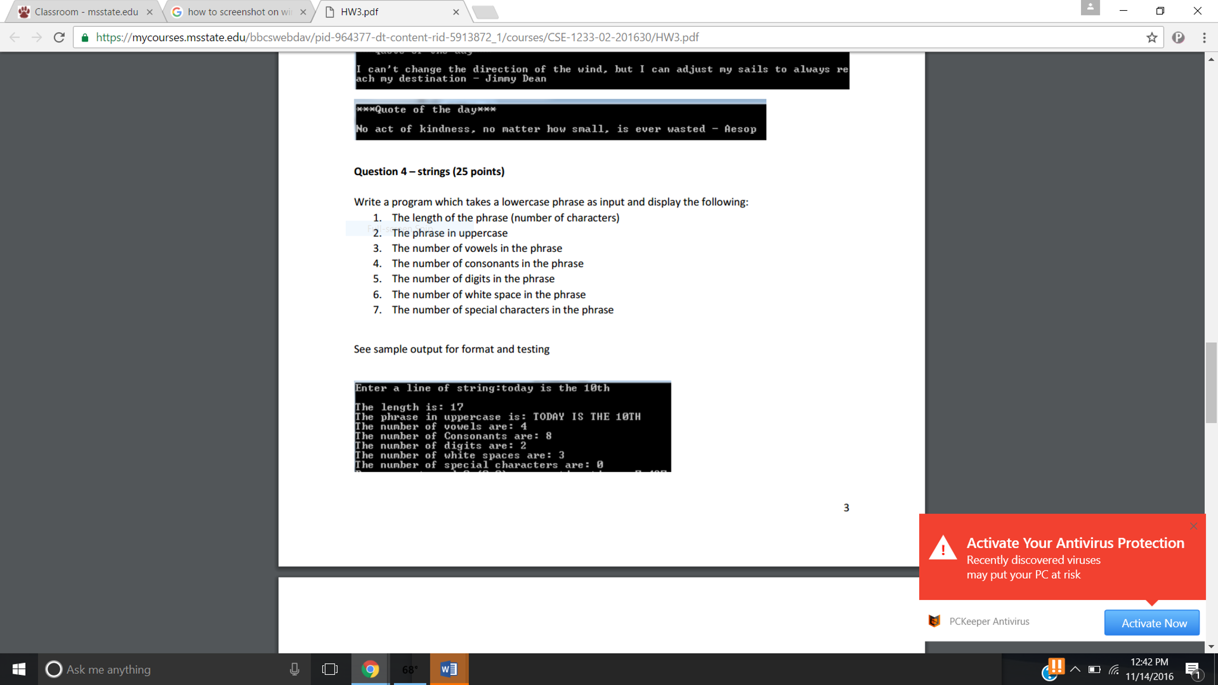Open the Chrome three-dot menu
This screenshot has height=685, width=1218.
tap(1204, 37)
